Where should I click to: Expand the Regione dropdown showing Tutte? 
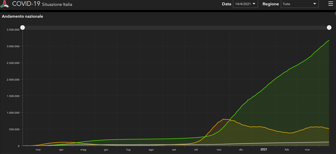(300, 4)
